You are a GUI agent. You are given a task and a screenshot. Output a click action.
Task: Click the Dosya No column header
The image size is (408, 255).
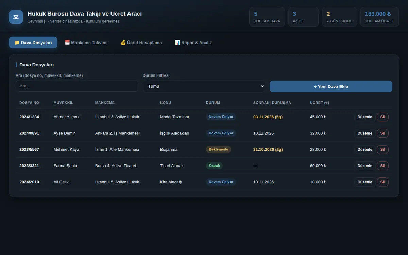(29, 103)
